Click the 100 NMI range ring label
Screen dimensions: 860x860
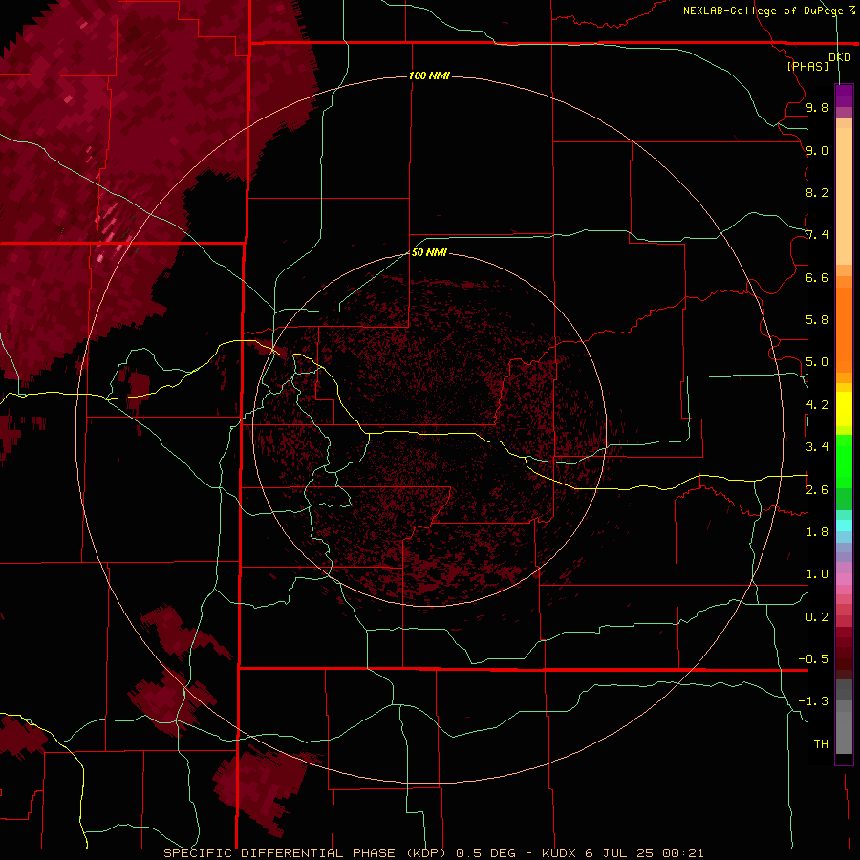pyautogui.click(x=429, y=75)
